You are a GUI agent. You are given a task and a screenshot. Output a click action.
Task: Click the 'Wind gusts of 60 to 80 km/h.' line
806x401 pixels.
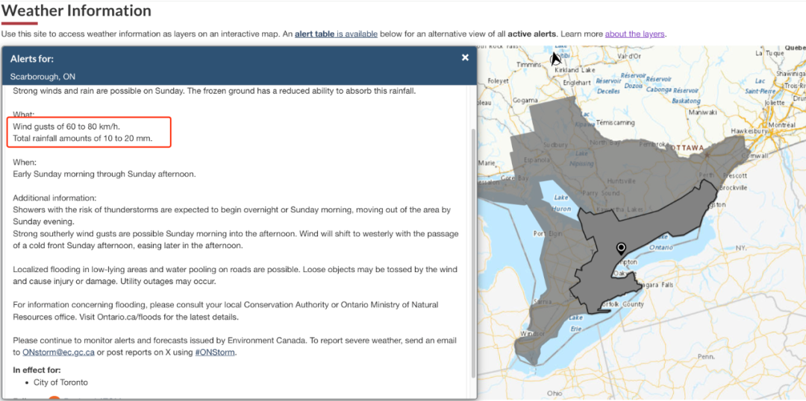click(x=68, y=126)
